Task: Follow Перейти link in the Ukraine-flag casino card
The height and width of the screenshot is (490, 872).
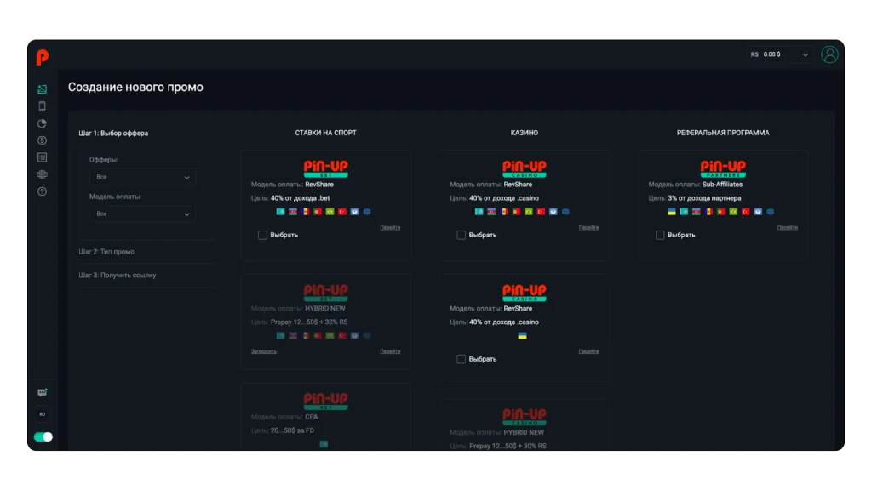Action: [x=589, y=351]
